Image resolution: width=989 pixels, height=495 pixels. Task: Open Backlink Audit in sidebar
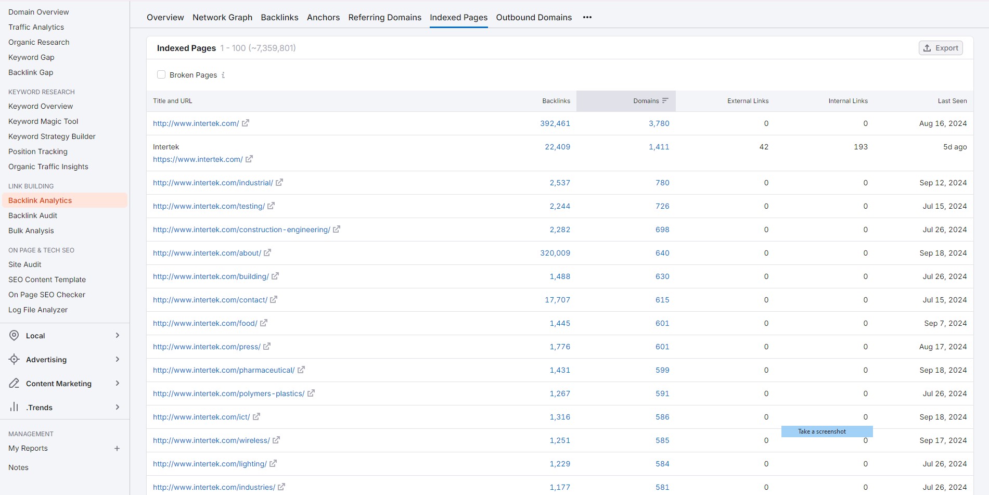click(x=33, y=215)
